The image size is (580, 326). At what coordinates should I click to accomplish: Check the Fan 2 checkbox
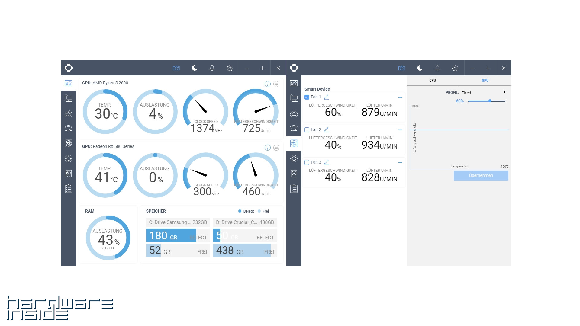[307, 130]
